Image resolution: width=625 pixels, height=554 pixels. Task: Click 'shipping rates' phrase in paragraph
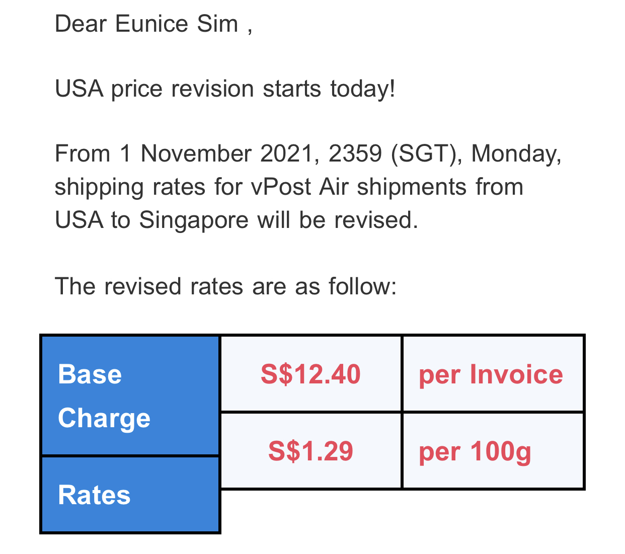pyautogui.click(x=130, y=187)
